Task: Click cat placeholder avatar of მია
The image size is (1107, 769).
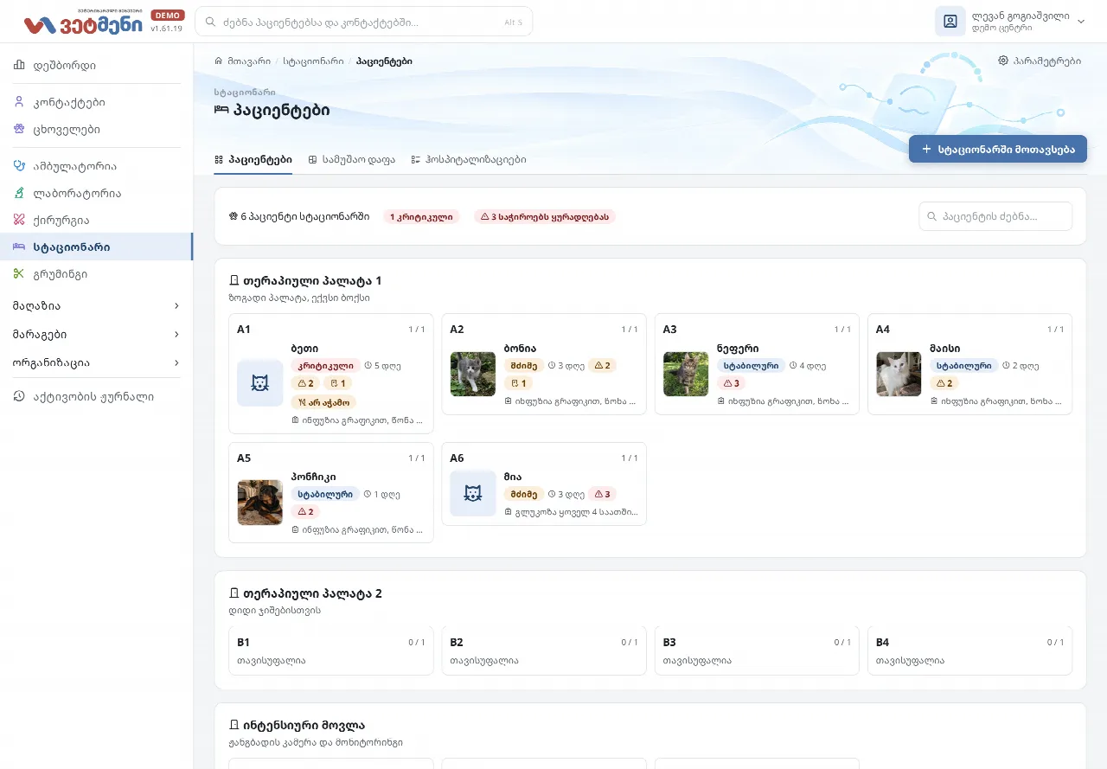Action: [472, 493]
